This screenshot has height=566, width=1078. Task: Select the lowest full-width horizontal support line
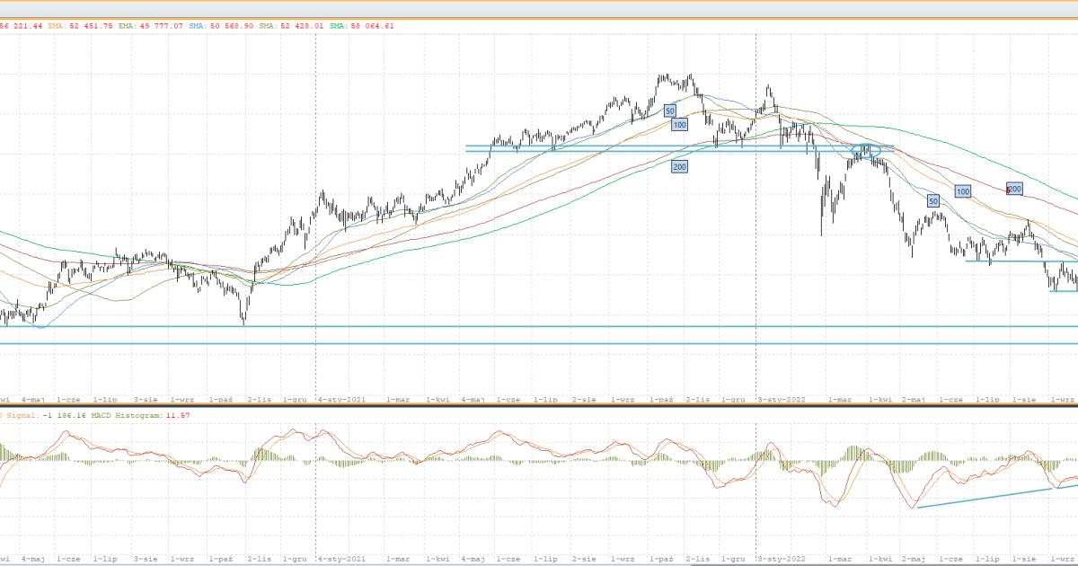coord(539,343)
